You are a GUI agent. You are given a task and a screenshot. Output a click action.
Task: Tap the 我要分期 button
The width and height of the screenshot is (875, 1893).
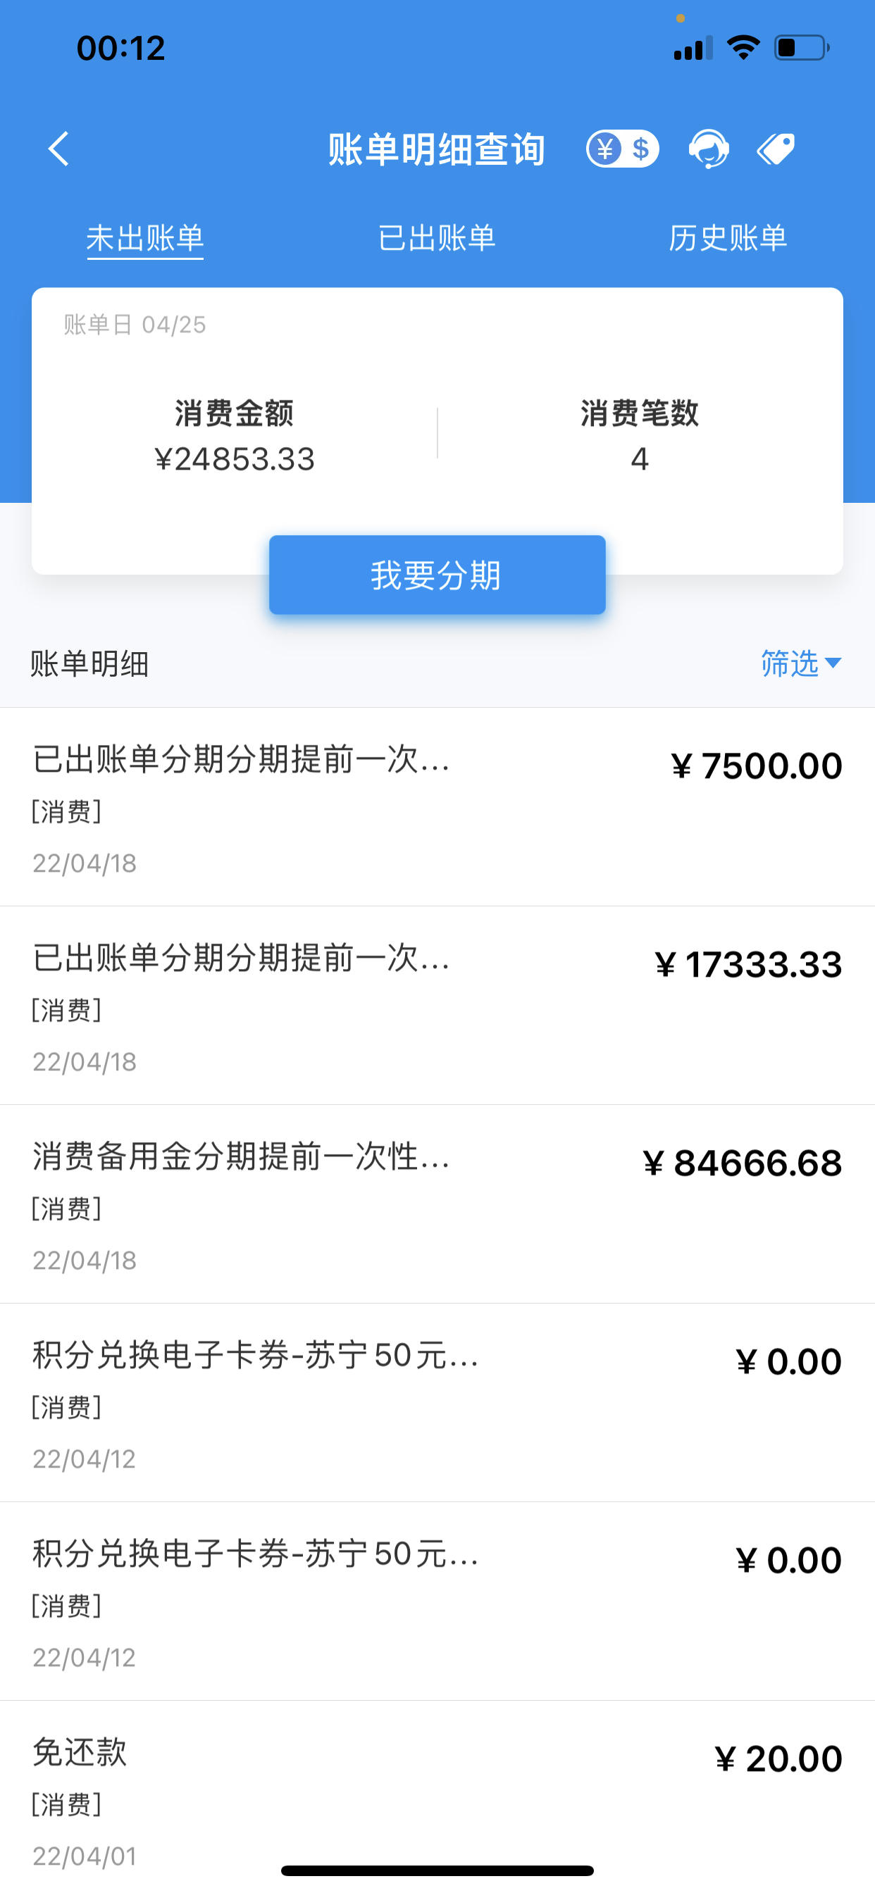coord(437,575)
